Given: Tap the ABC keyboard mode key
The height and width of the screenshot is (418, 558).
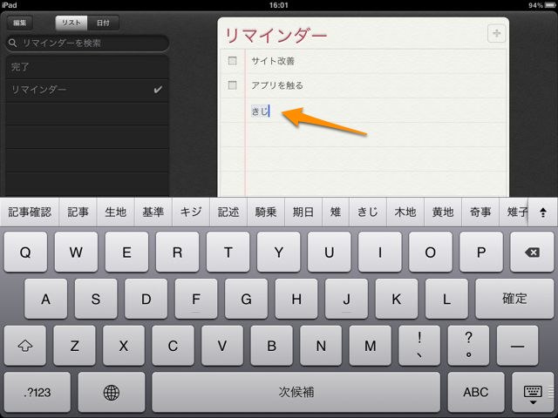Looking at the screenshot, I should 476,393.
